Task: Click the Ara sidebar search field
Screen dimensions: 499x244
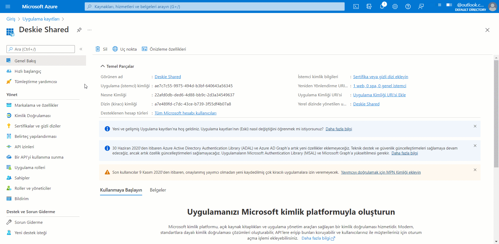Action: pyautogui.click(x=41, y=49)
